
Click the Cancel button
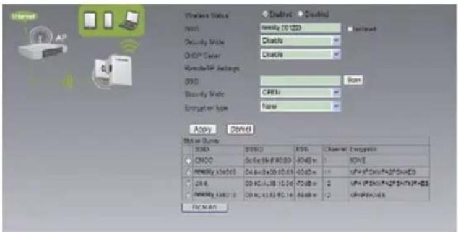pos(241,130)
